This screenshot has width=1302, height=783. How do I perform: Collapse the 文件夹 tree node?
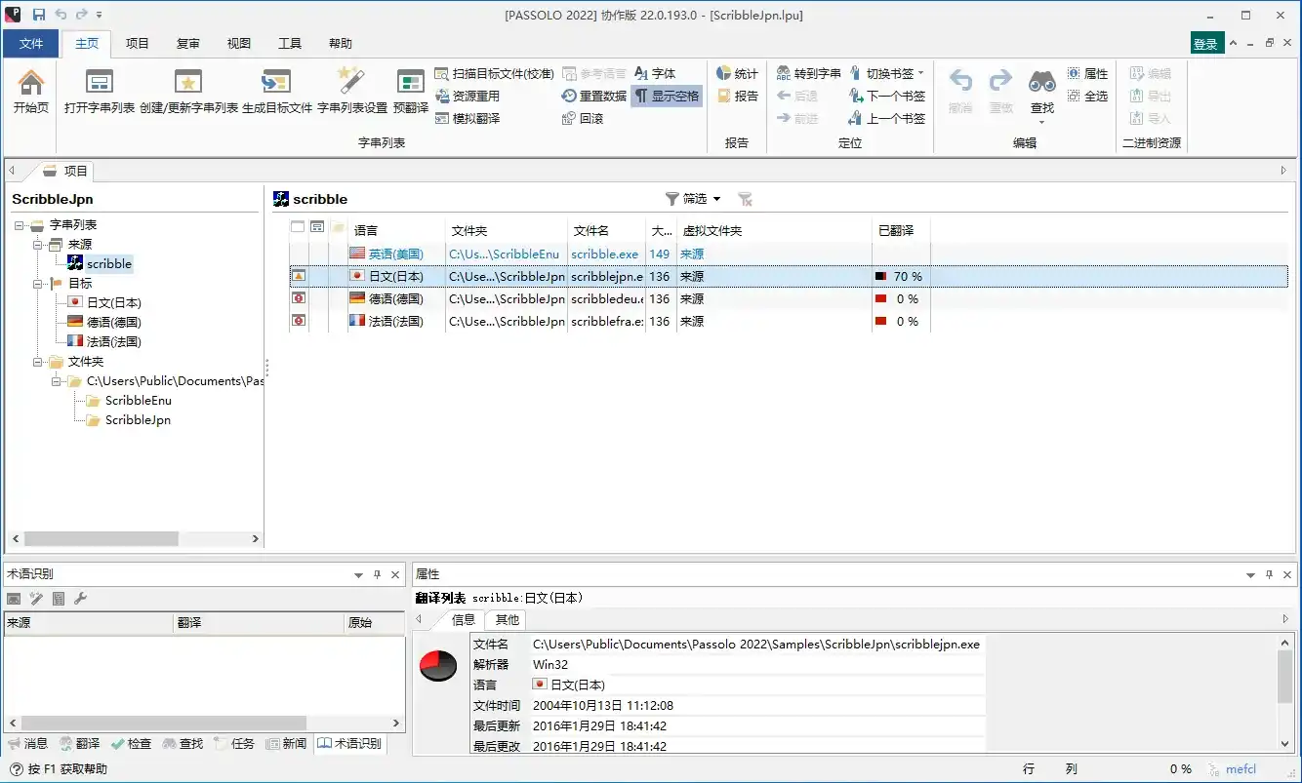(x=37, y=362)
